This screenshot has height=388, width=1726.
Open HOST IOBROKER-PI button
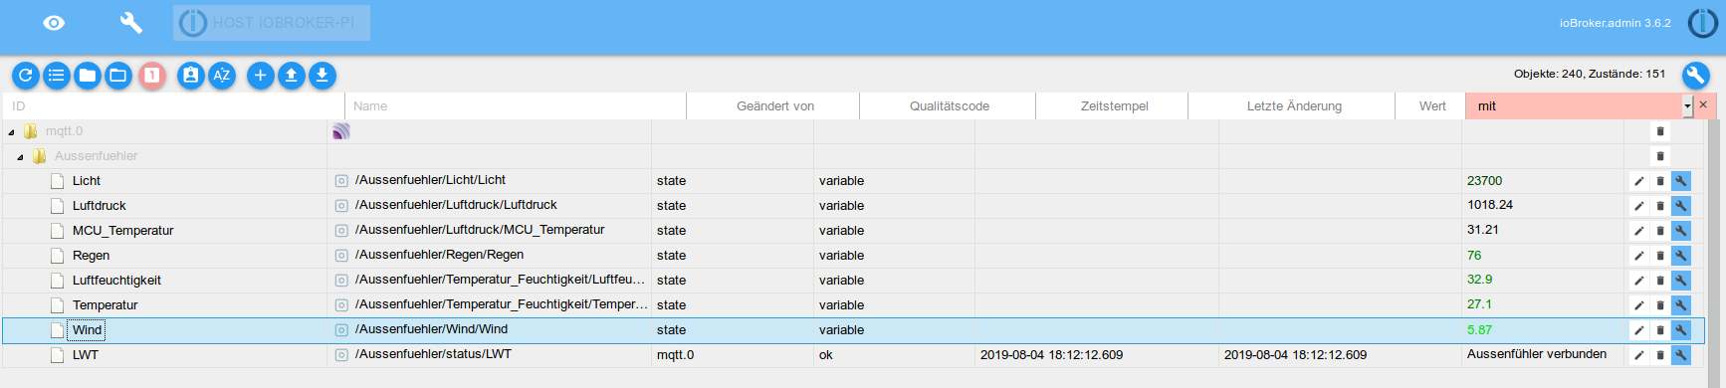[272, 23]
